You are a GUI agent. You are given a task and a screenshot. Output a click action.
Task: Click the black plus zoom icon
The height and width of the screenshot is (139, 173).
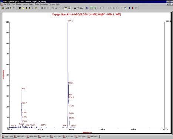click(x=56, y=8)
